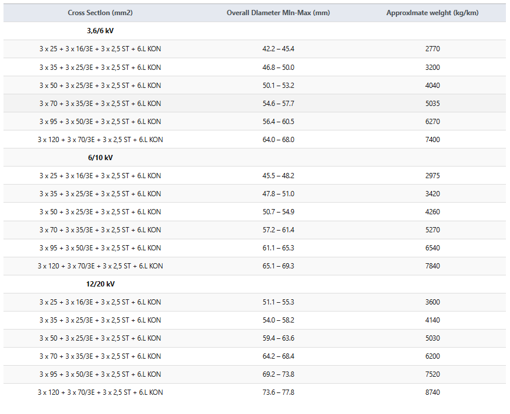Screen dimensions: 510x414
Task: Click the diameter value 54.6 – 57.7
Action: (279, 104)
